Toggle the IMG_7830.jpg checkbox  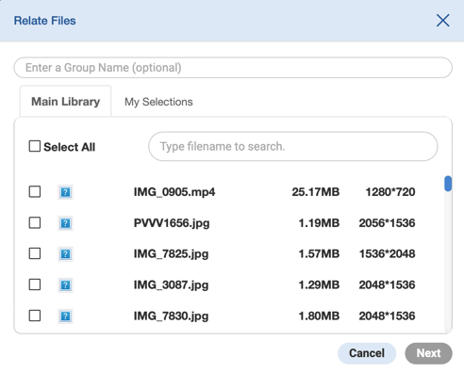coord(35,316)
